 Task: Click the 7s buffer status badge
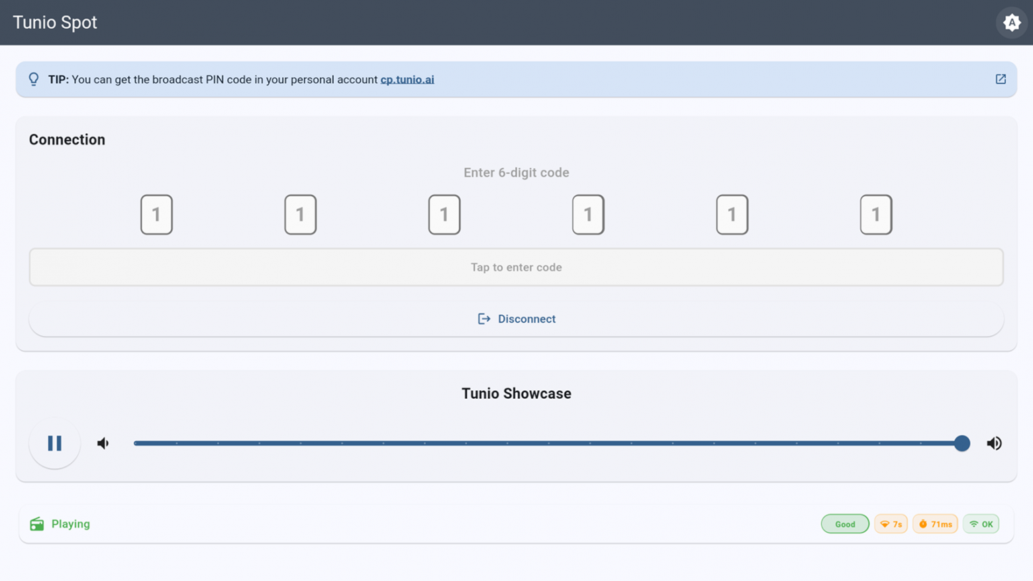coord(891,524)
